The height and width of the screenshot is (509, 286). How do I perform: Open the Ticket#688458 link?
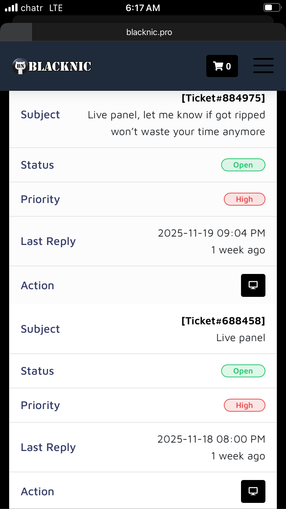pos(223,321)
